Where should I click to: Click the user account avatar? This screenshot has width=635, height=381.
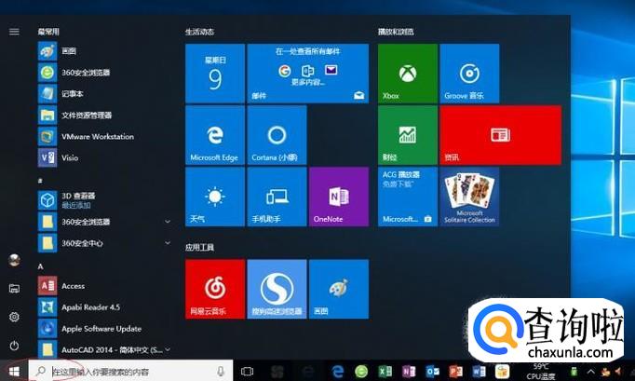14,260
